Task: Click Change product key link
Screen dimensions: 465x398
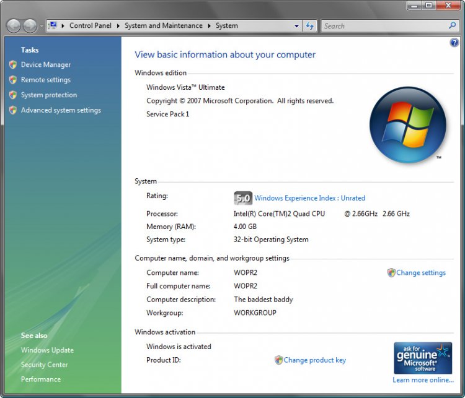Action: (314, 360)
